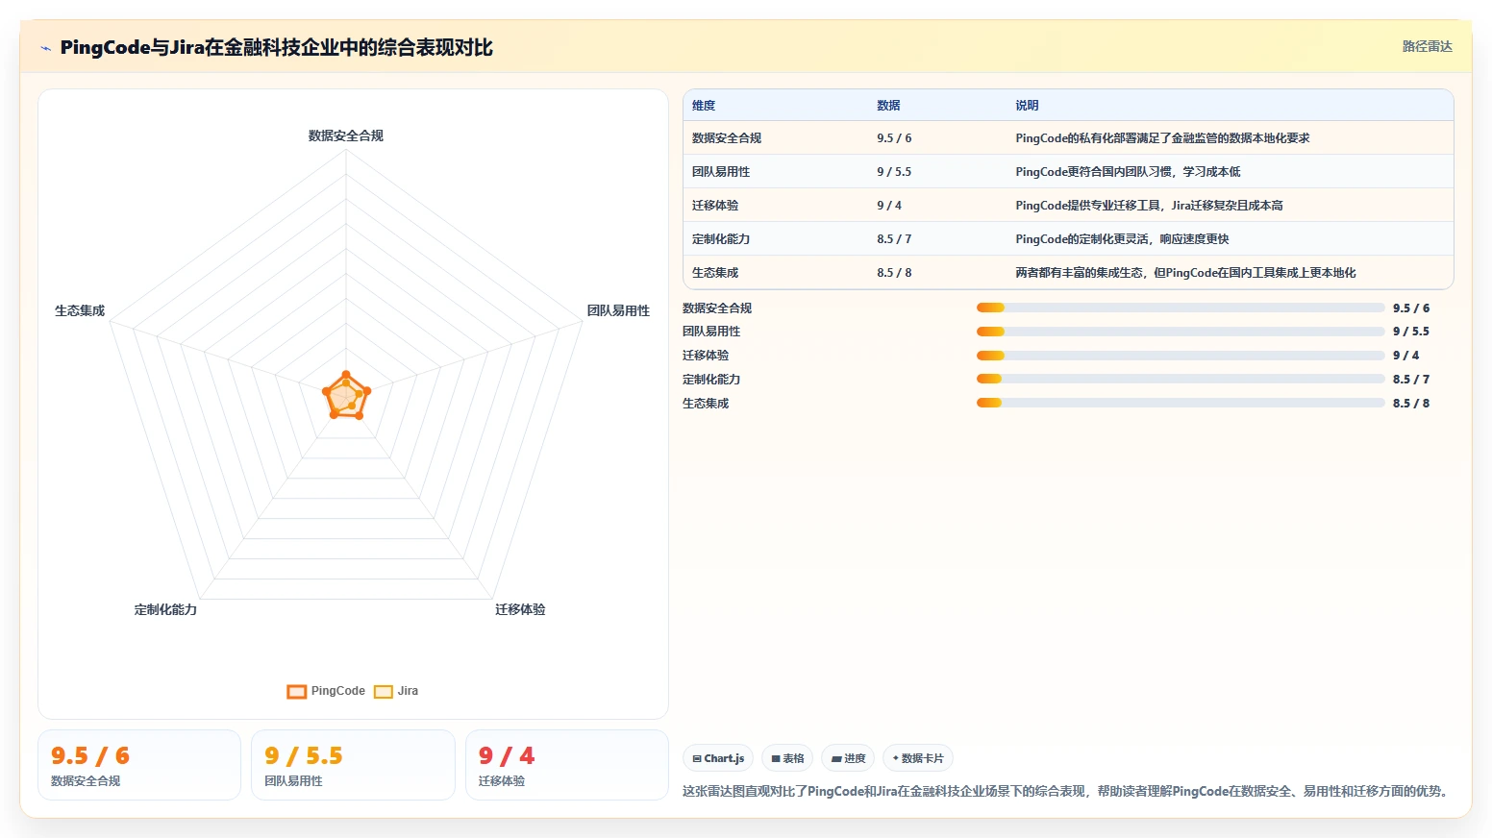Click radar axis label 数据安全合规 at top
The width and height of the screenshot is (1492, 838).
(346, 136)
